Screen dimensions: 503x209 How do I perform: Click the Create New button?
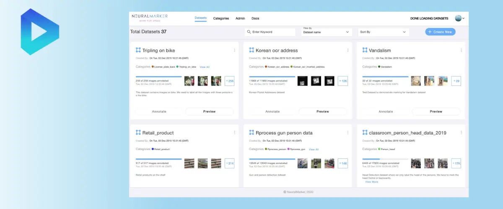[x=440, y=32]
